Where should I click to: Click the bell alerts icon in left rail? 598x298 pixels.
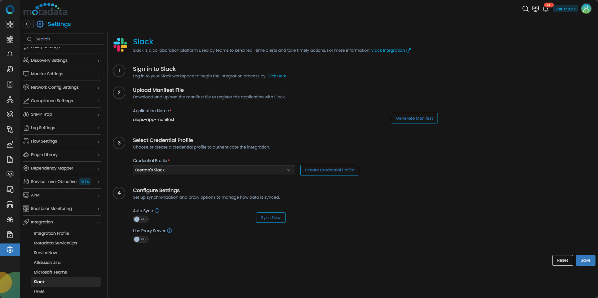(10, 54)
